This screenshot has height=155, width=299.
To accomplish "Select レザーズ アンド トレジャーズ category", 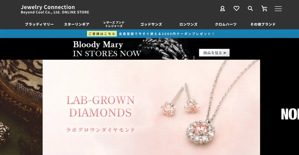I will pos(114,24).
